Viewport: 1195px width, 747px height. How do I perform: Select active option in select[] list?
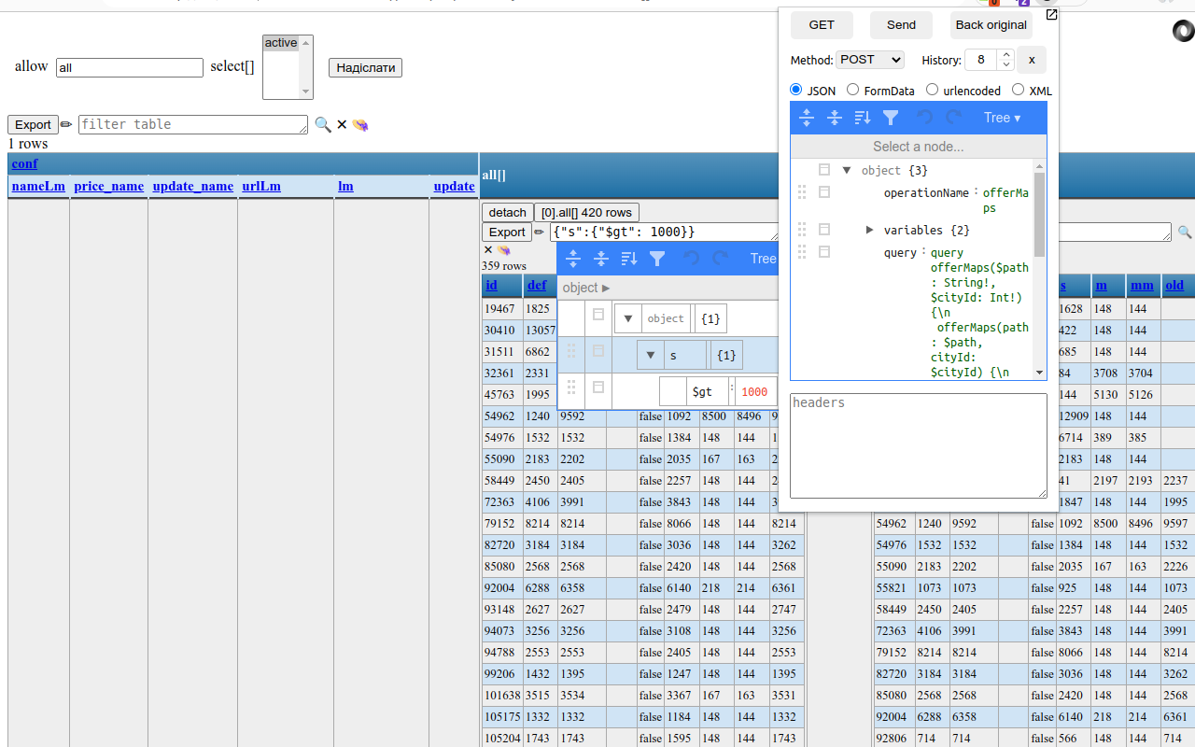click(x=281, y=43)
